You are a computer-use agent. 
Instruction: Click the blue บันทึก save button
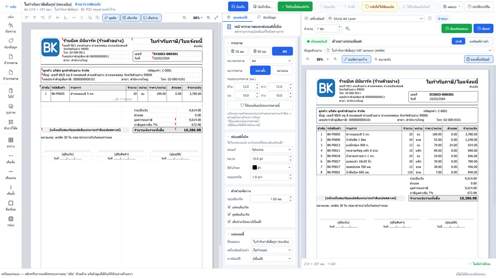pyautogui.click(x=238, y=6)
